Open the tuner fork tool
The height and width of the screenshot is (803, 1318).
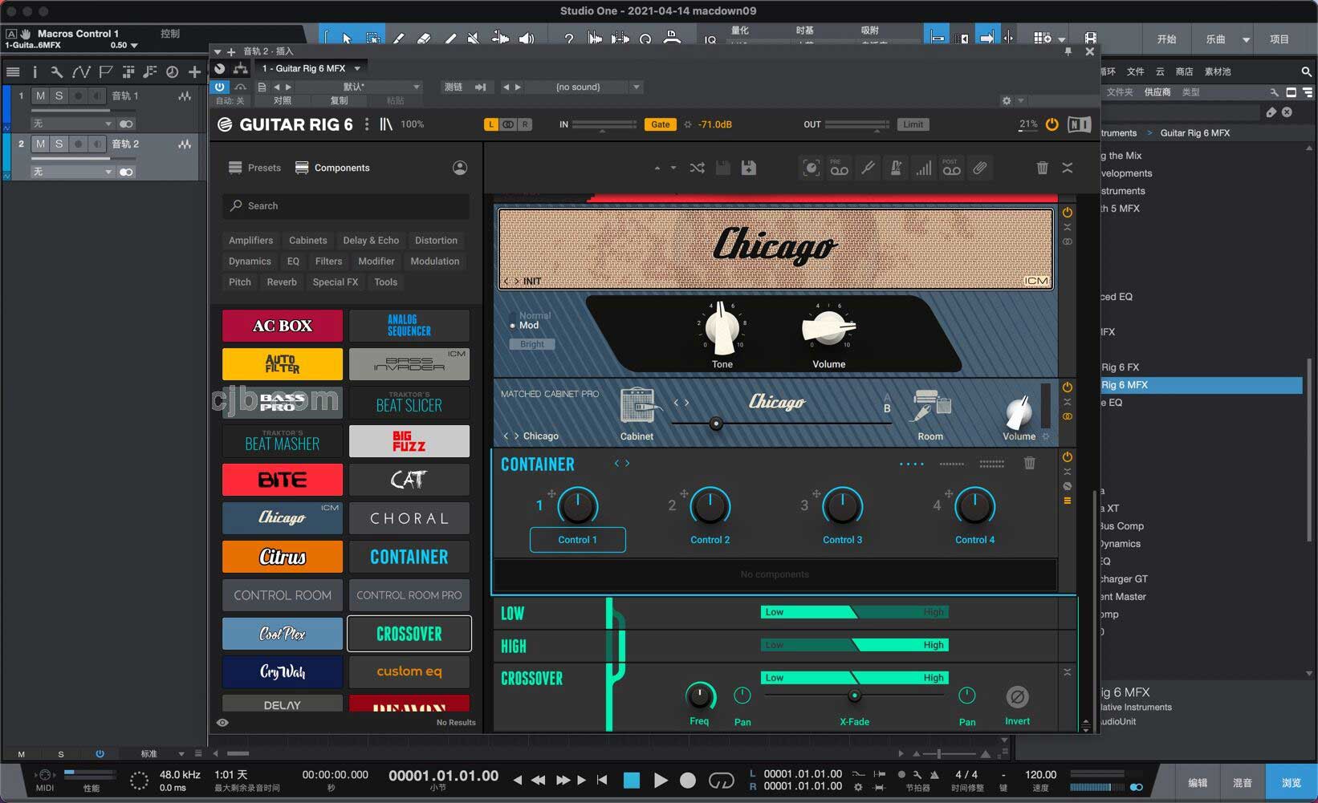(x=868, y=168)
